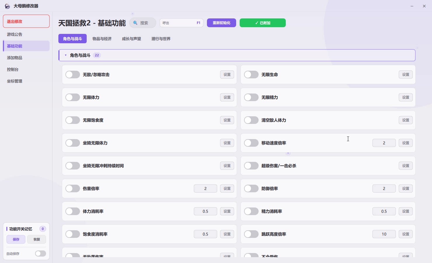This screenshot has height=263, width=432.
Task: Open 设置 for 无限生命
Action: (x=406, y=75)
